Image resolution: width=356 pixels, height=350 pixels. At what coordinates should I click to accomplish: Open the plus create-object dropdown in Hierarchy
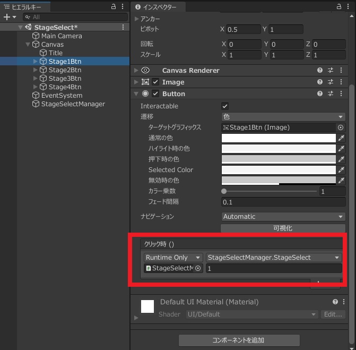(10, 17)
